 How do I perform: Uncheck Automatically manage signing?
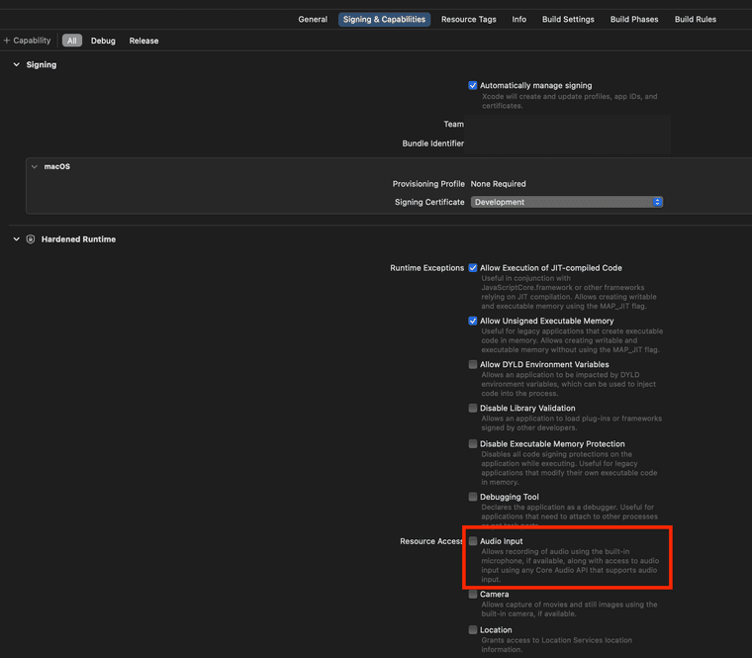tap(473, 86)
